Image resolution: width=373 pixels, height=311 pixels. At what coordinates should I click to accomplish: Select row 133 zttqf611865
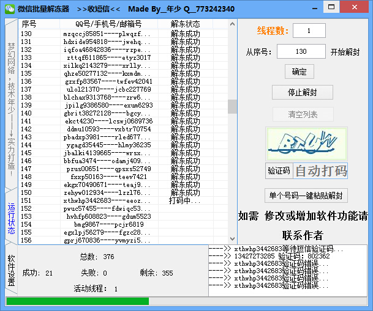point(123,57)
